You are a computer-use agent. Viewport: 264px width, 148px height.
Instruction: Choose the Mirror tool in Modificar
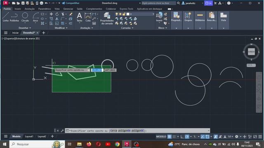pos(57,18)
